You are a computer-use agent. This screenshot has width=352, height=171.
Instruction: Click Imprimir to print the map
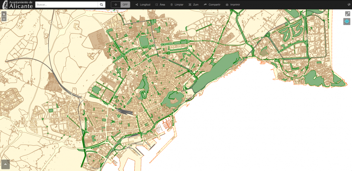[x=233, y=5]
